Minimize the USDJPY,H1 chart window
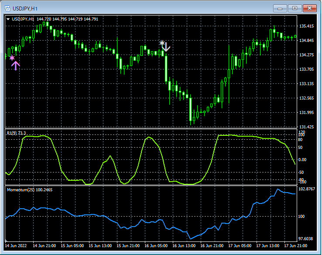The image size is (322, 255). pyautogui.click(x=280, y=8)
